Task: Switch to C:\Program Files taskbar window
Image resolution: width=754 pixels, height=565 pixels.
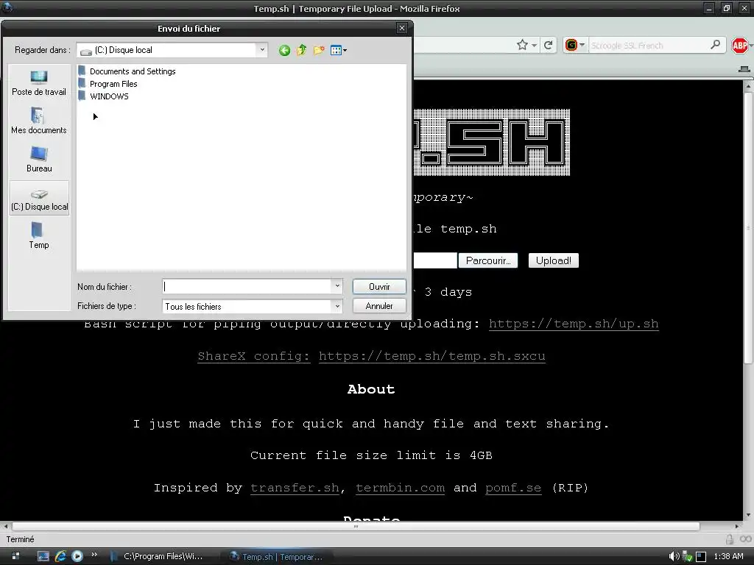Action: 158,556
